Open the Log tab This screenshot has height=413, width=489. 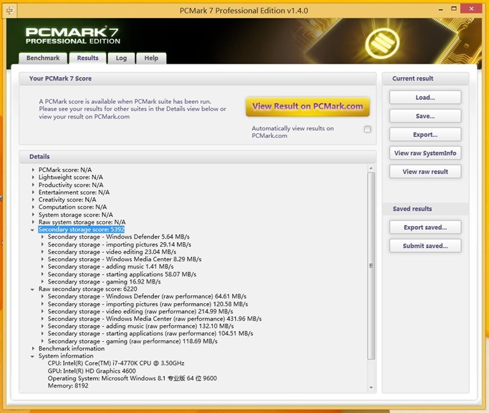(x=121, y=58)
